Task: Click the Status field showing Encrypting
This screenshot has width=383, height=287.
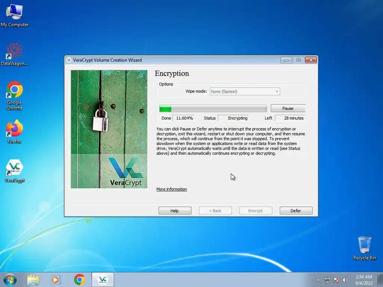Action: [x=233, y=118]
